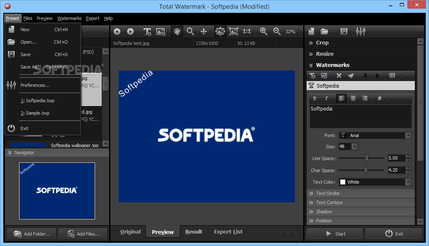Image resolution: width=429 pixels, height=246 pixels.
Task: Zoom in on the preview
Action: [x=264, y=32]
